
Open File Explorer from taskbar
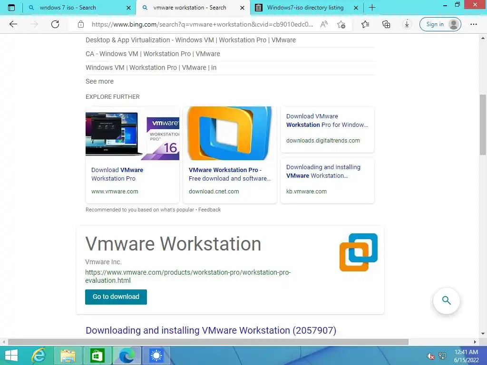[x=68, y=355]
